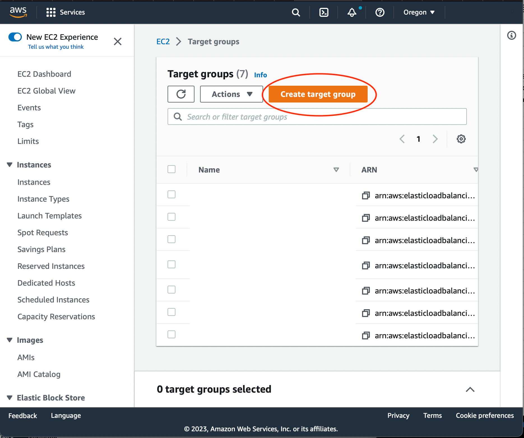The width and height of the screenshot is (524, 438).
Task: Copy ARN of the second row
Action: pos(366,218)
